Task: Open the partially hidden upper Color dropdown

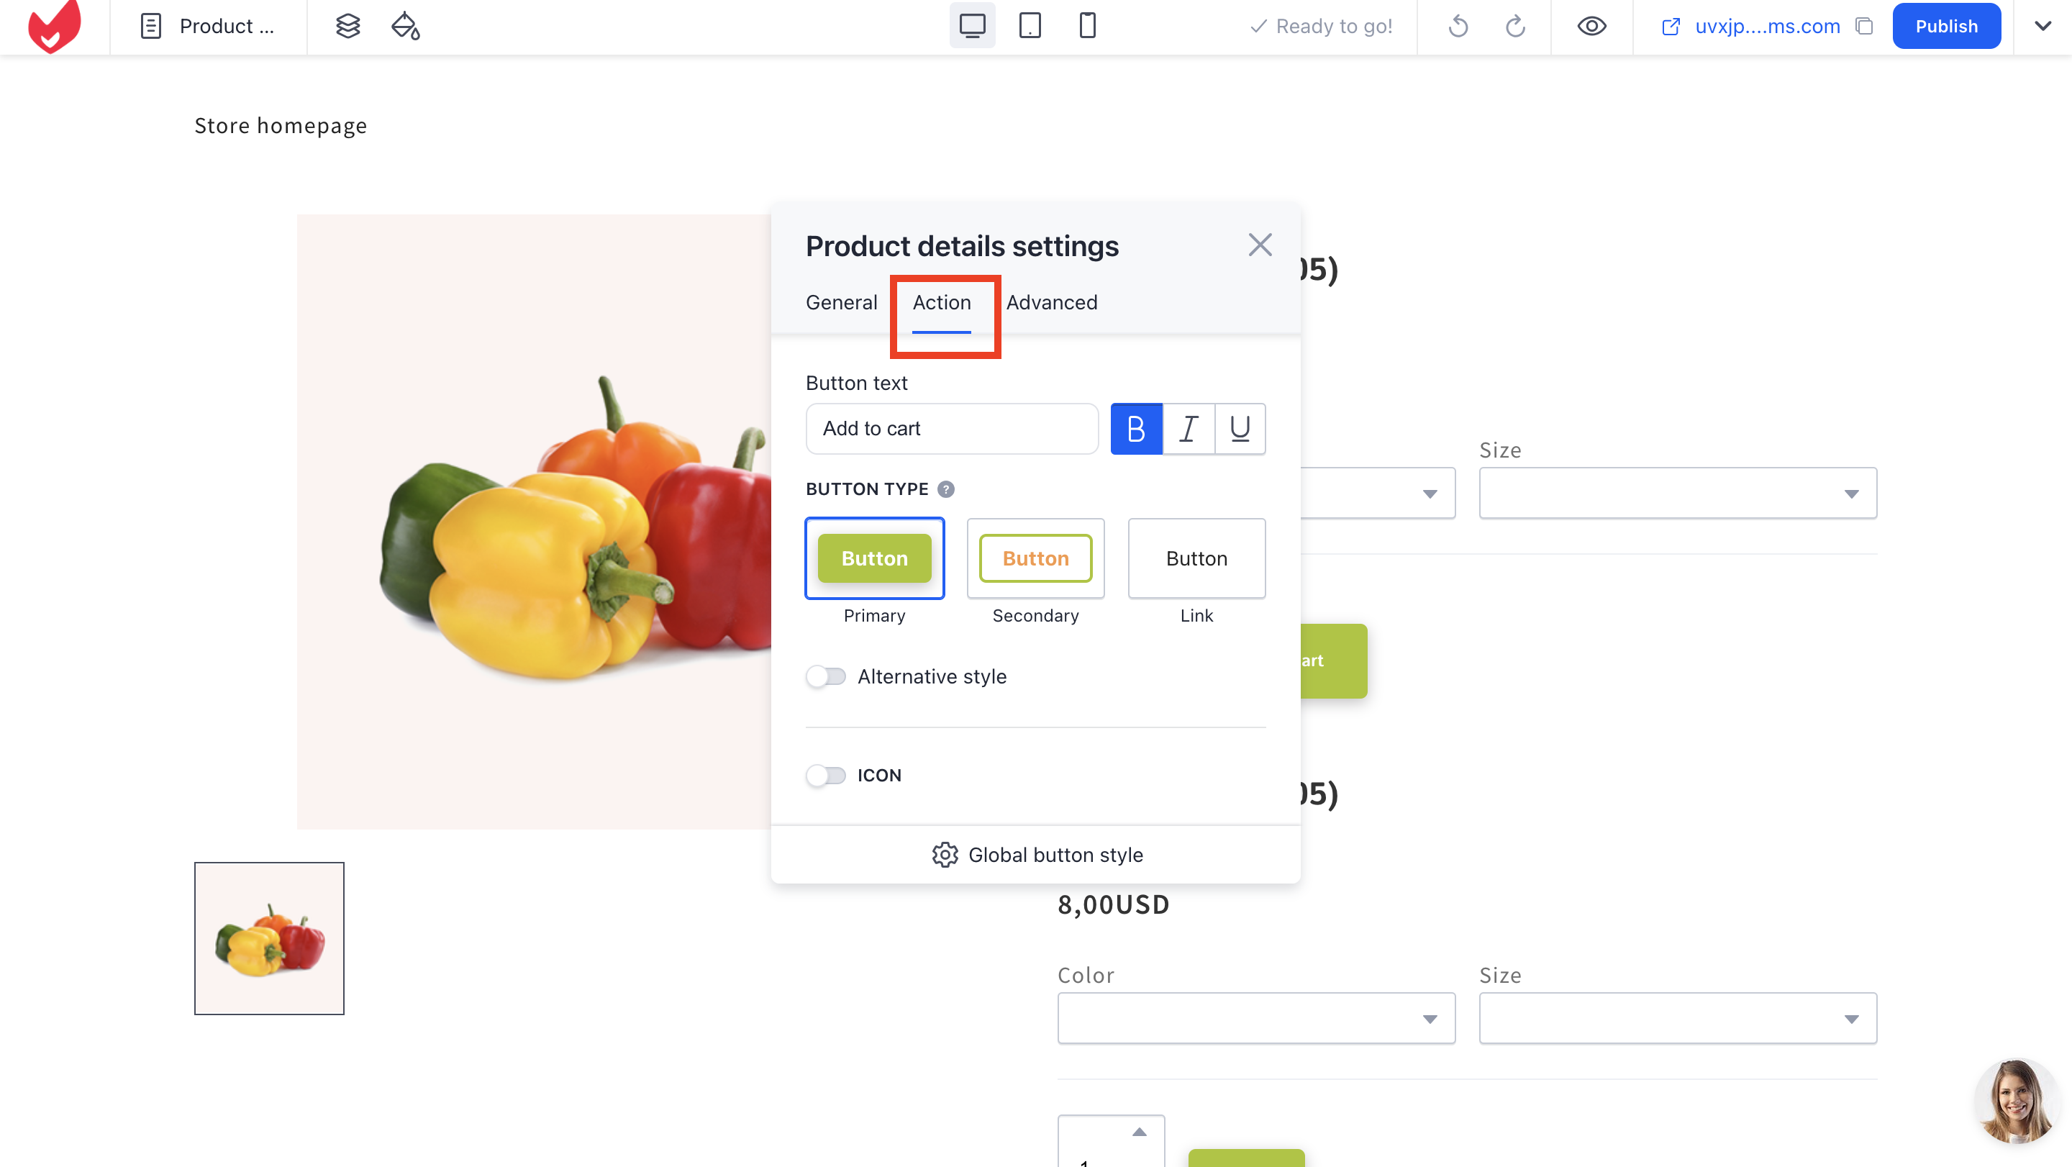Action: click(1378, 493)
